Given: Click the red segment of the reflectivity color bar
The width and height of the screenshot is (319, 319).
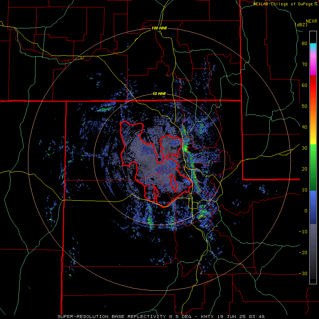Looking at the screenshot, I should (x=313, y=85).
